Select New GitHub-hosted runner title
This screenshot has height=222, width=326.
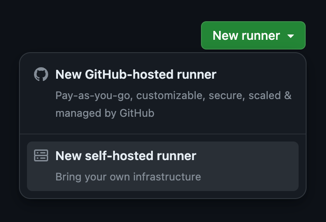136,74
